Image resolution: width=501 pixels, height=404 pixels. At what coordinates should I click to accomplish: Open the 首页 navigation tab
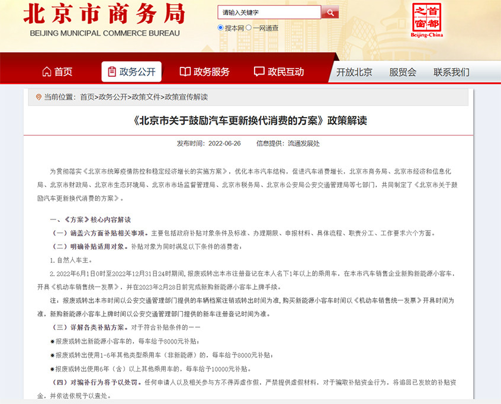57,72
